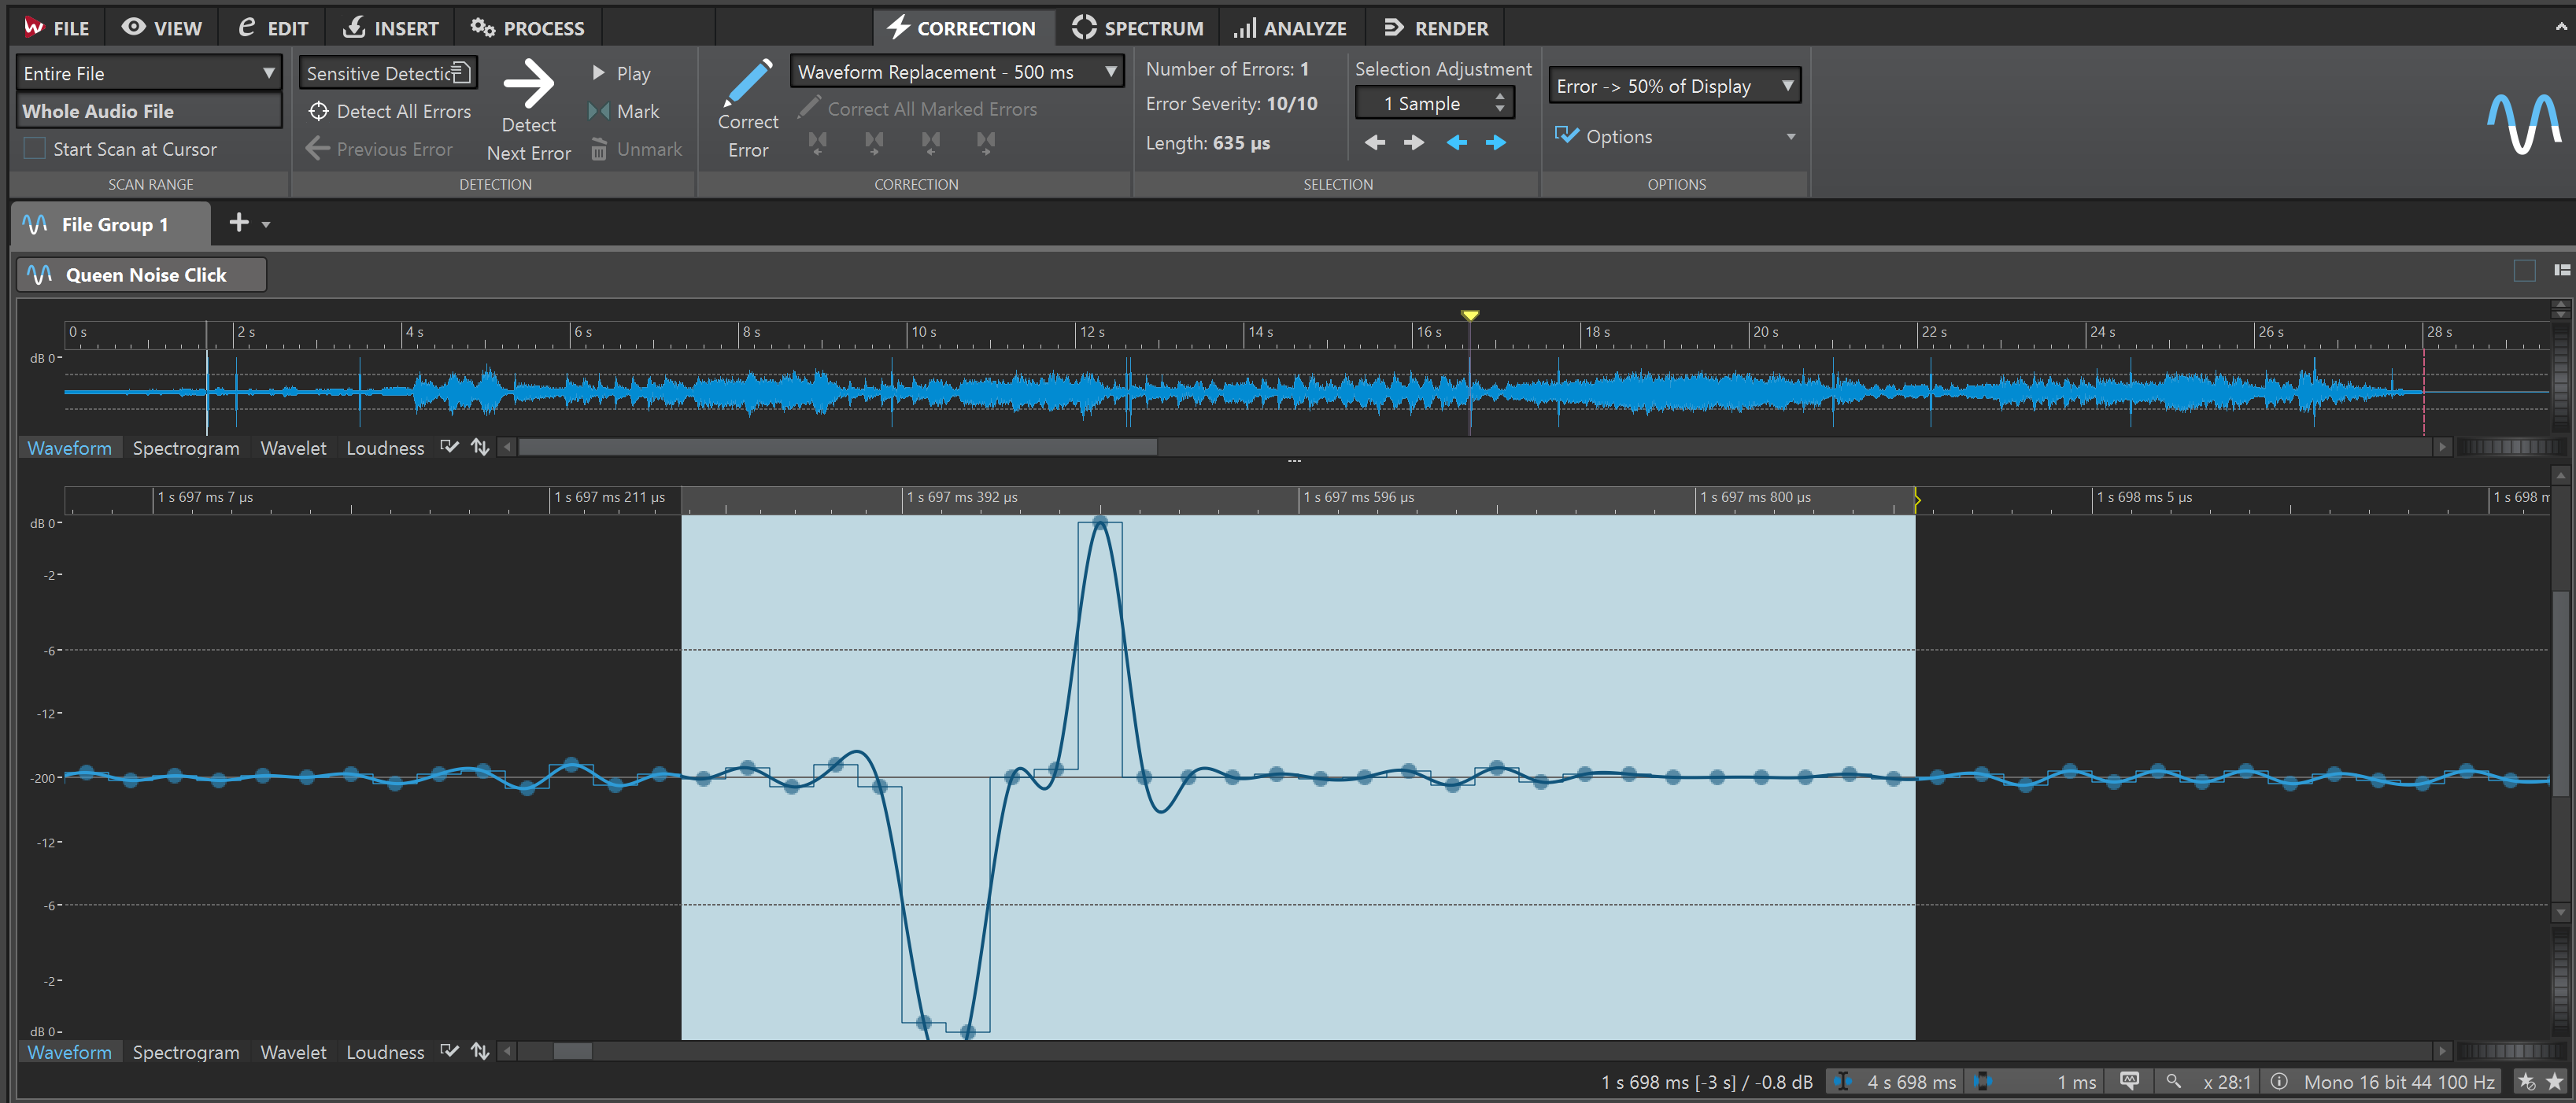The image size is (2576, 1103).
Task: Click the blue right-arrow selection adjustment icon
Action: [1495, 143]
